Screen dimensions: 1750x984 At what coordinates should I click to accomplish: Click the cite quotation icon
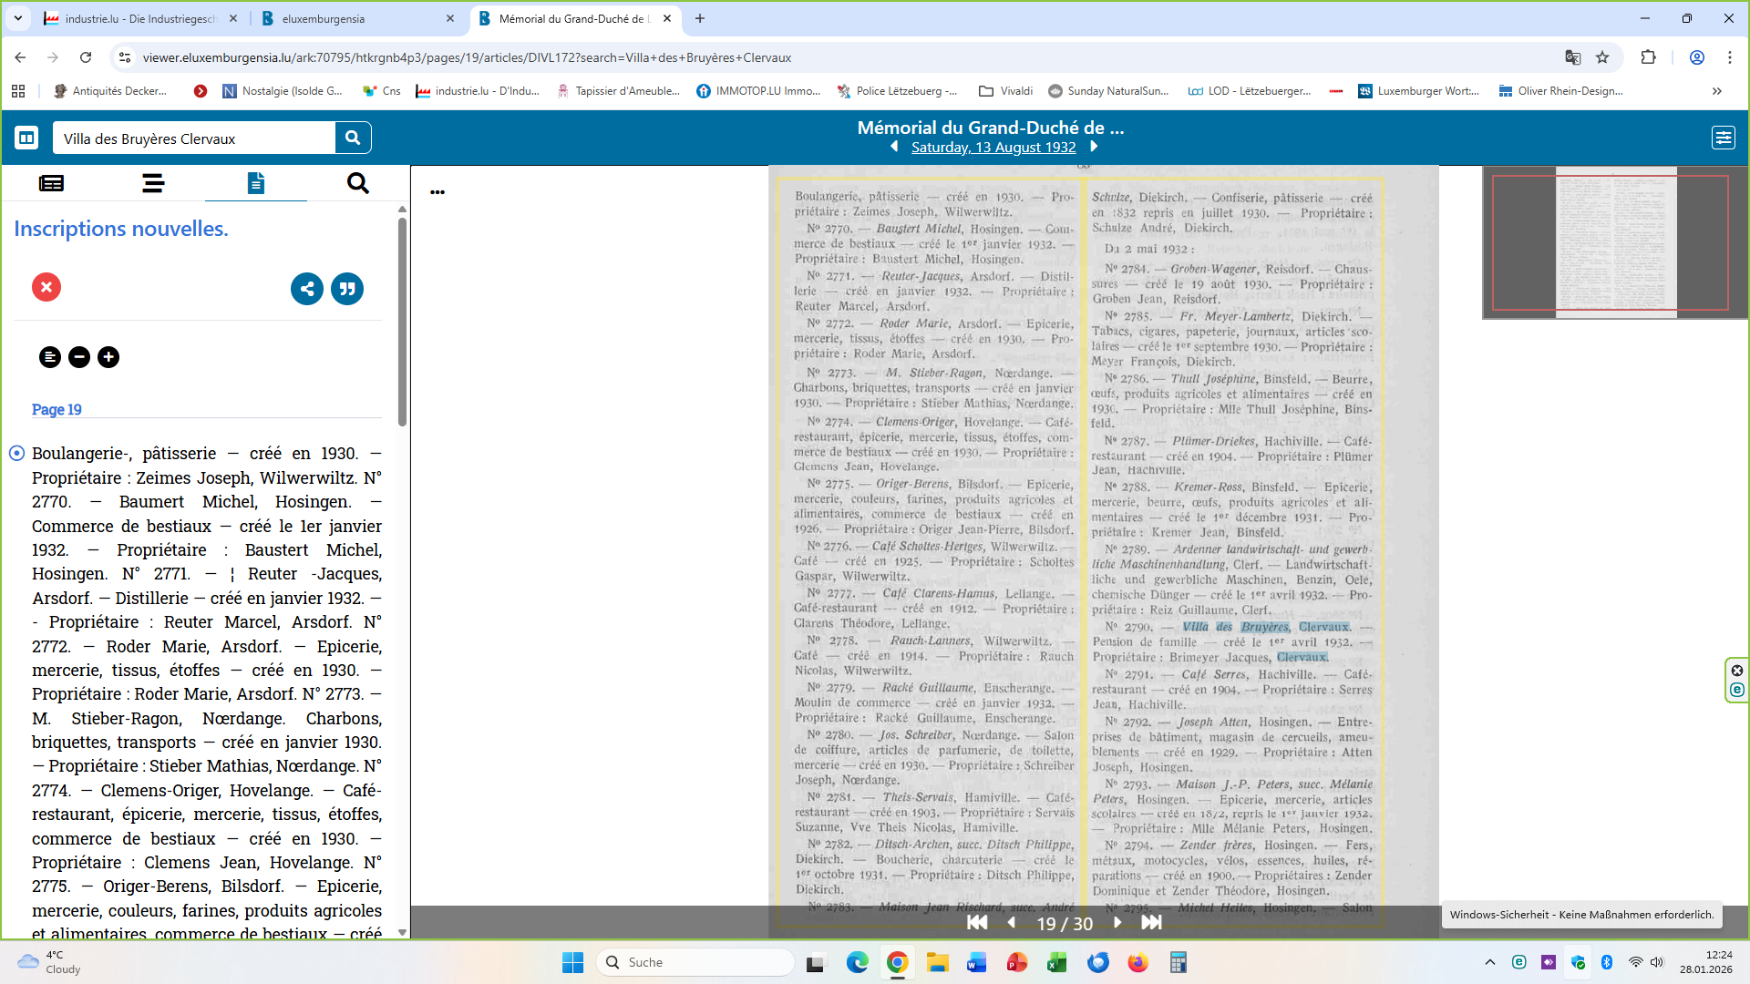click(x=347, y=289)
